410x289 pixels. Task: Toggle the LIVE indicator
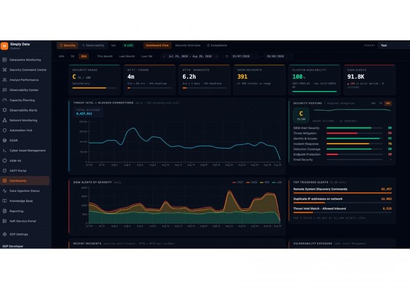click(129, 46)
